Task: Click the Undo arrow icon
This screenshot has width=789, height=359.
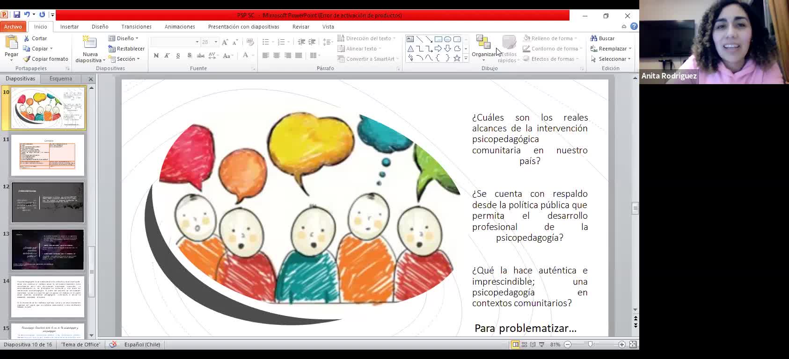Action: point(27,15)
